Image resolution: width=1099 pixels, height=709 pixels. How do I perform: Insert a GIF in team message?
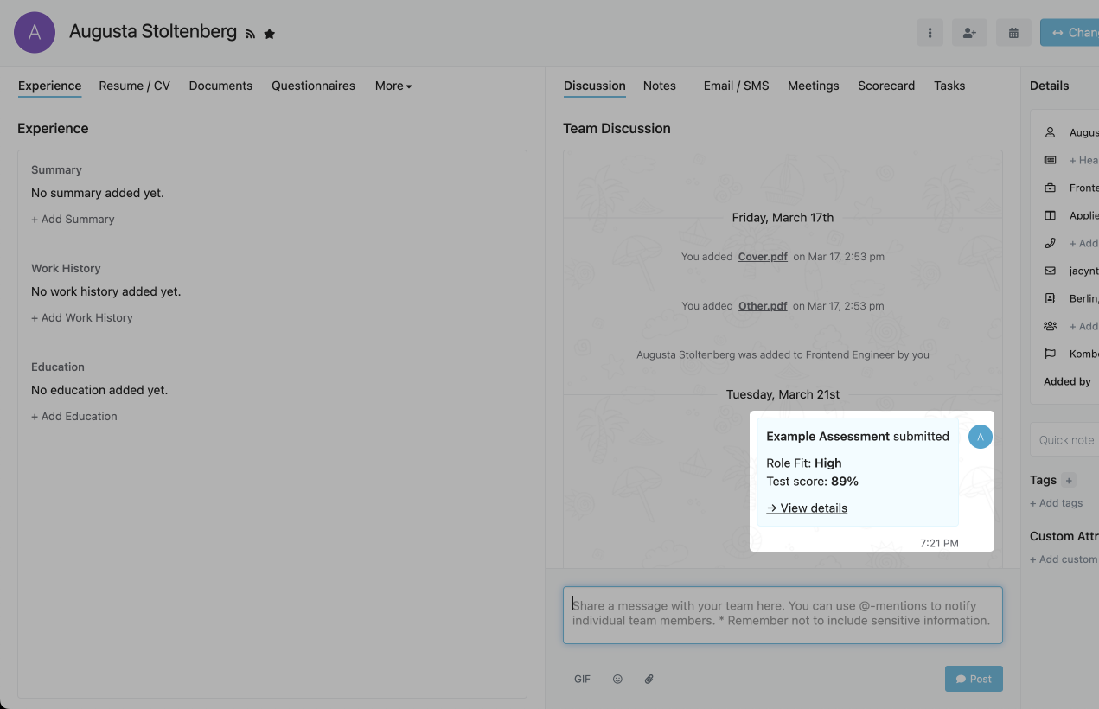[x=582, y=679]
